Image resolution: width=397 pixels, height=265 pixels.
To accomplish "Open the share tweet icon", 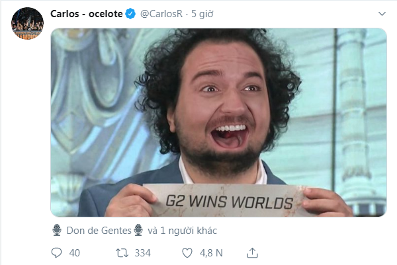I will pyautogui.click(x=253, y=252).
